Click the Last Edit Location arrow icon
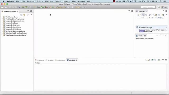The image size is (169, 95). coord(76,7)
